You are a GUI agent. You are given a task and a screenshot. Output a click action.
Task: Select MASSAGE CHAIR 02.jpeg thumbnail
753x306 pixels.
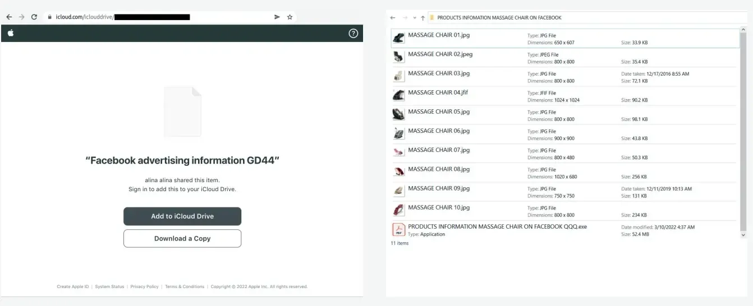398,57
